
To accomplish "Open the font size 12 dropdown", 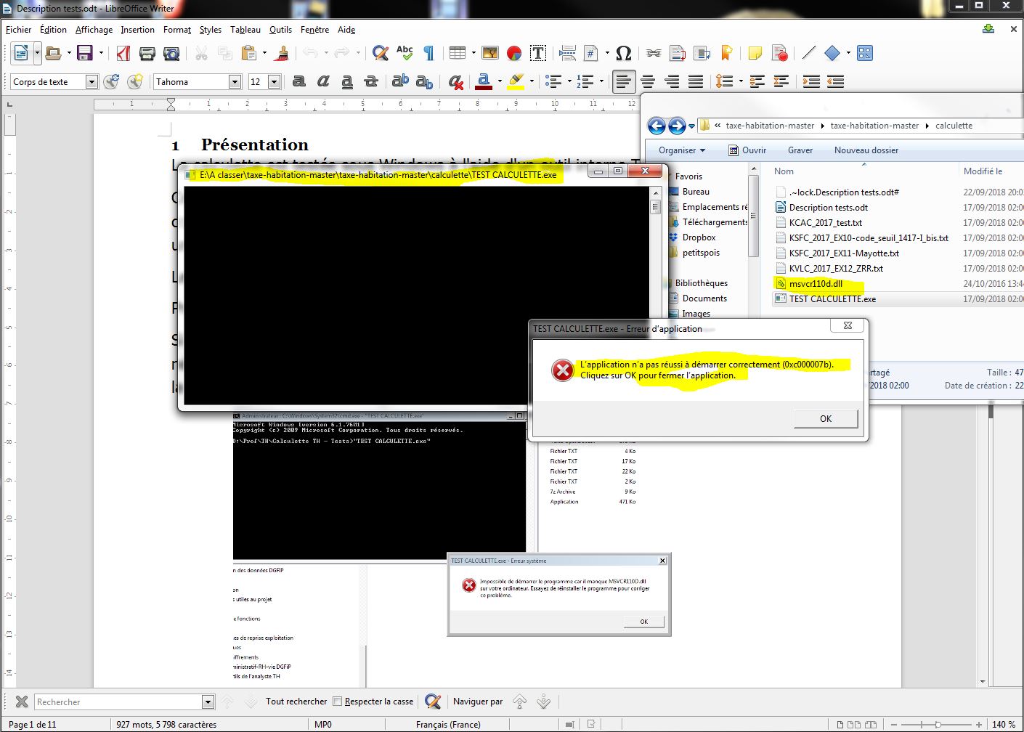I will click(x=274, y=82).
